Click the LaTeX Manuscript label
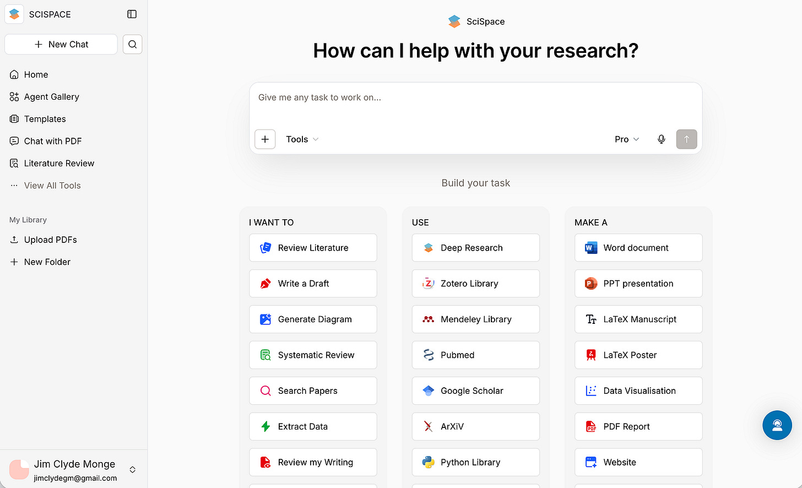The height and width of the screenshot is (488, 802). click(640, 319)
